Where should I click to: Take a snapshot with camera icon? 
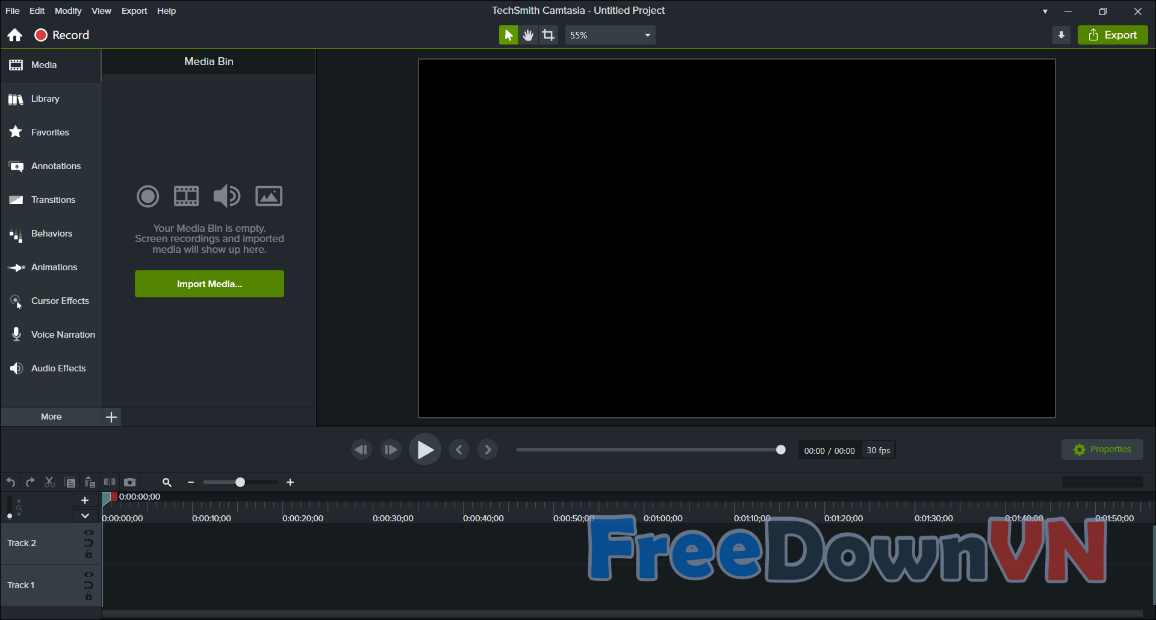coord(129,482)
